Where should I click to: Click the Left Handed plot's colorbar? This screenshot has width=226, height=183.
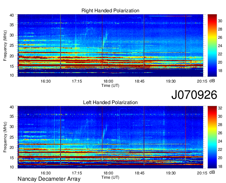click(x=212, y=137)
